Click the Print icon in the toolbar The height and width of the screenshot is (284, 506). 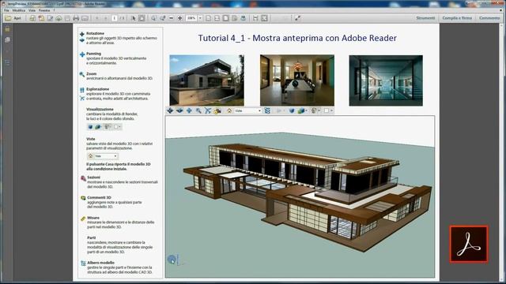[76, 18]
